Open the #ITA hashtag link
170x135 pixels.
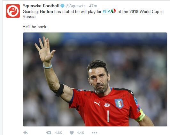(x=107, y=11)
